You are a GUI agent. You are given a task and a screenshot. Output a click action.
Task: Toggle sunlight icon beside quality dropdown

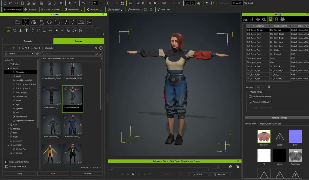click(x=179, y=3)
